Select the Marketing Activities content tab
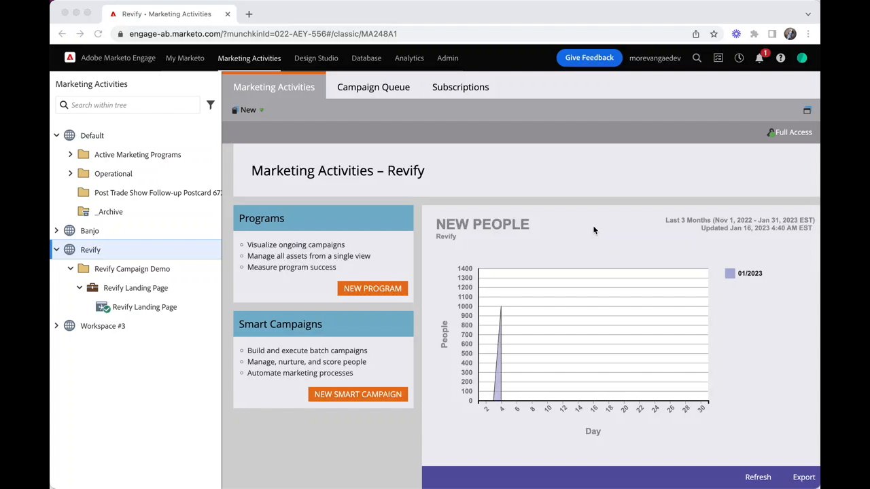Viewport: 870px width, 489px height. pyautogui.click(x=274, y=86)
